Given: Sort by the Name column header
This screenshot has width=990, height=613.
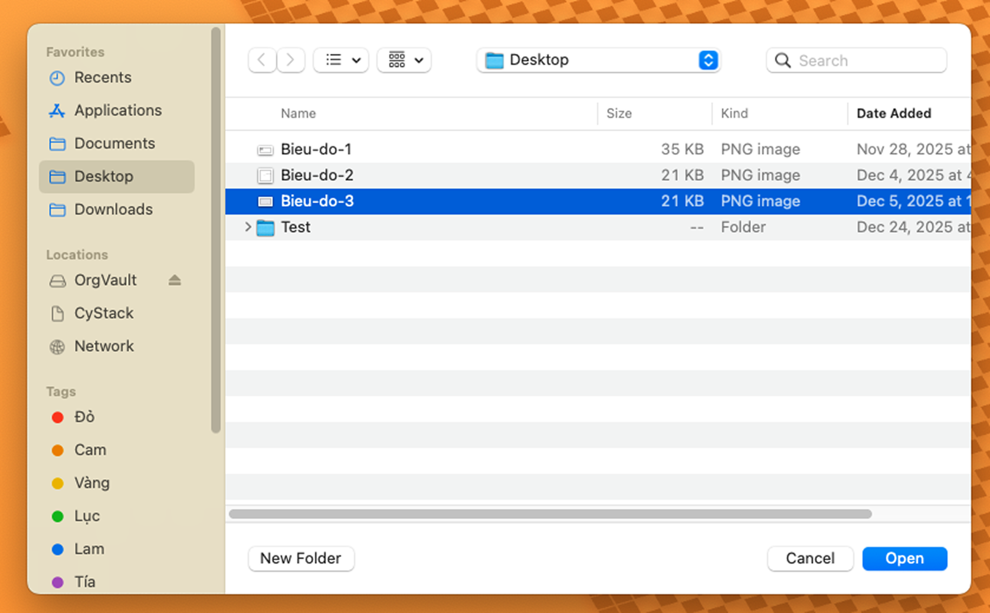Looking at the screenshot, I should tap(298, 113).
